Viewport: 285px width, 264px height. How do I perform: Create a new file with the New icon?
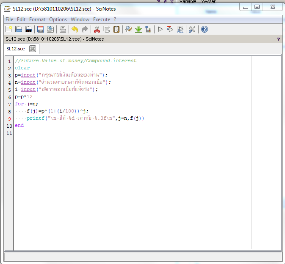[x=9, y=29]
